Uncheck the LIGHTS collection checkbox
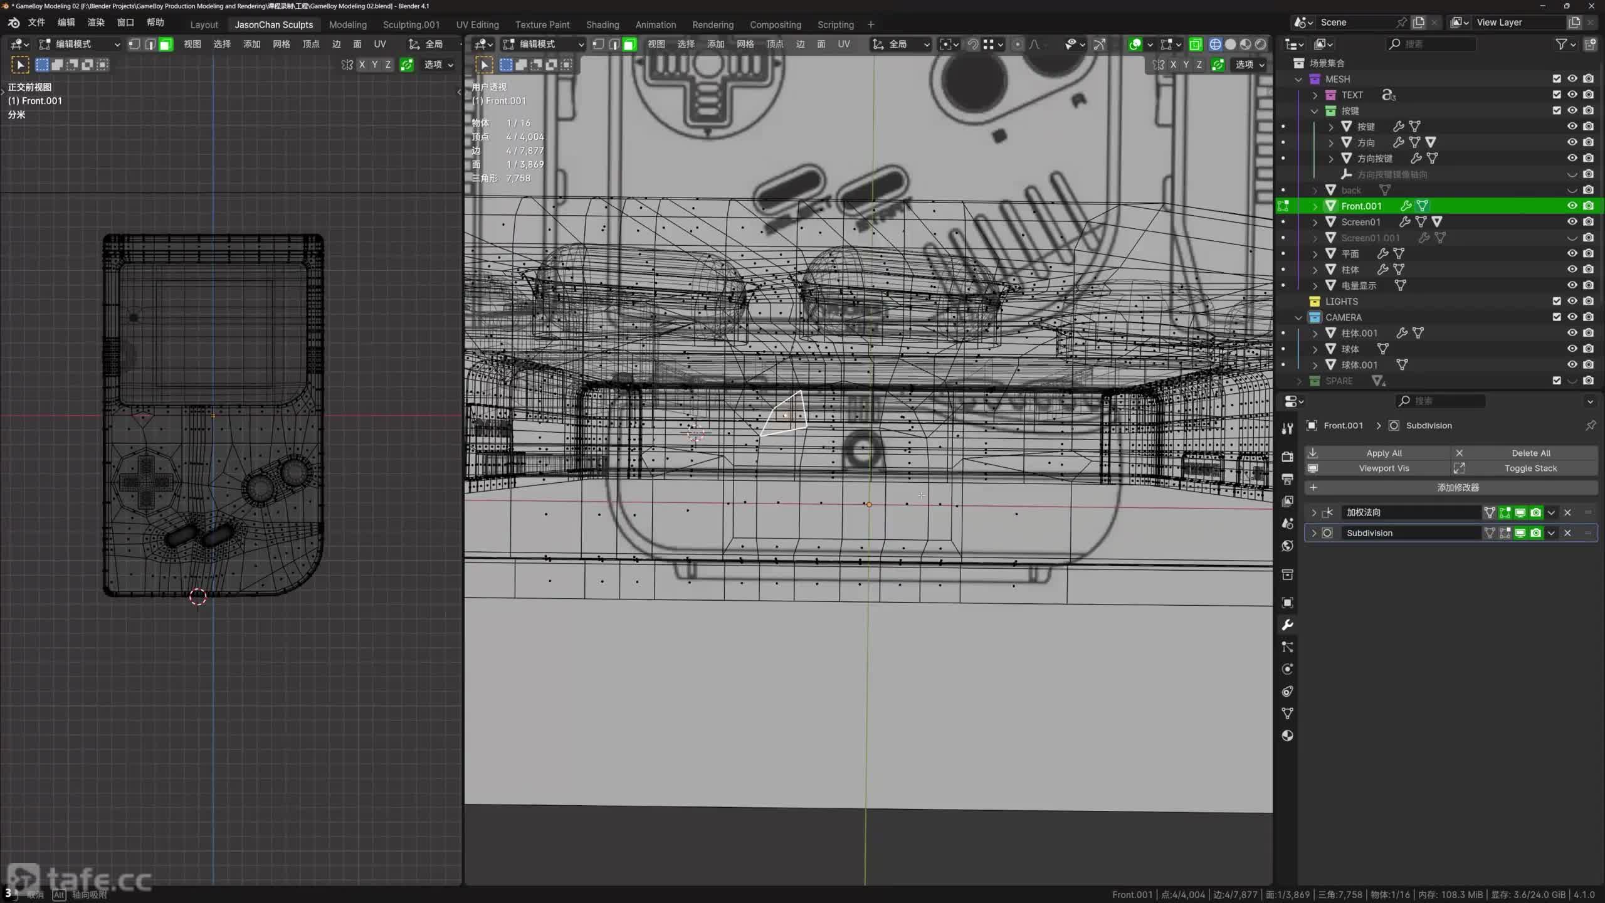1605x903 pixels. [x=1557, y=302]
